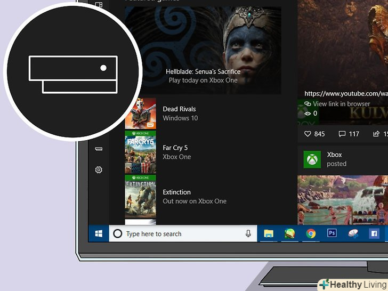
Task: Click the Cortana circle icon in search bar
Action: click(x=118, y=233)
